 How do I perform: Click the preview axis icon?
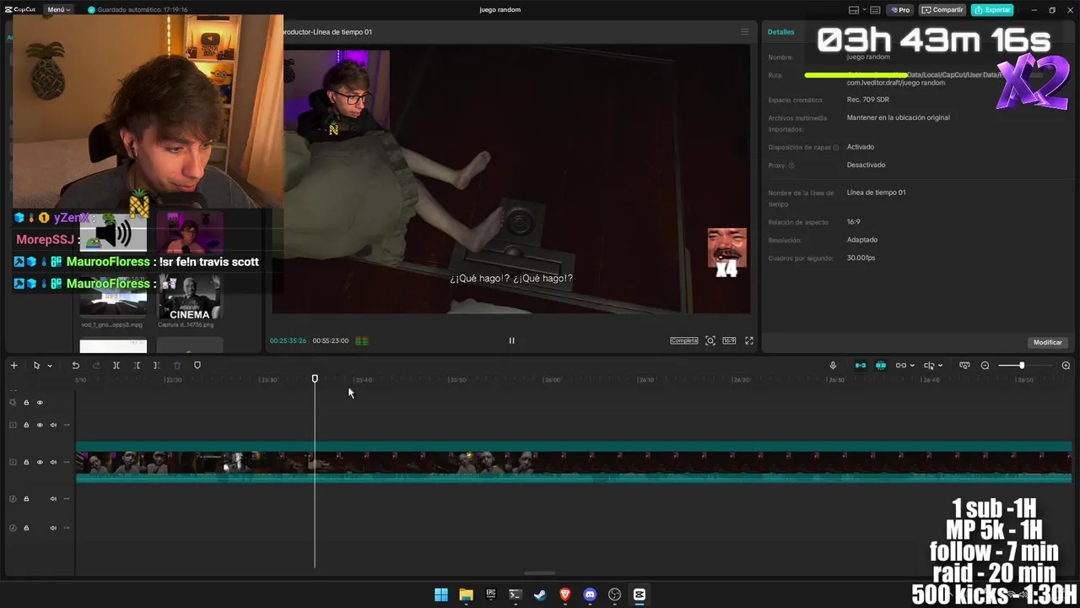[929, 366]
